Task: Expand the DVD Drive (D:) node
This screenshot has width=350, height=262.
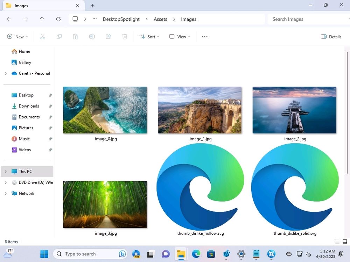Action: pyautogui.click(x=6, y=182)
